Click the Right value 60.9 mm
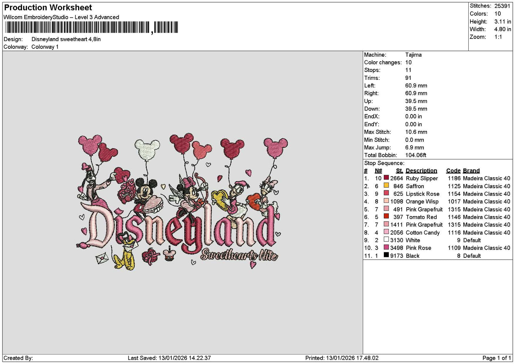Screen dimensions: 515x364 (416, 93)
